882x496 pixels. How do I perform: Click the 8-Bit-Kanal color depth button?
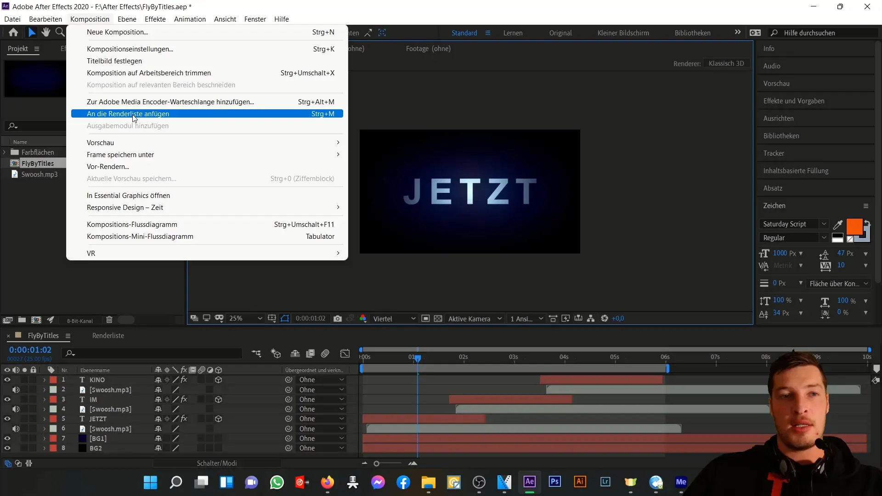80,321
